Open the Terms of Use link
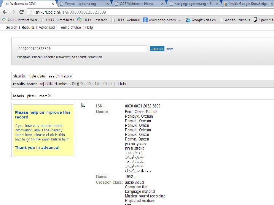 (70, 27)
